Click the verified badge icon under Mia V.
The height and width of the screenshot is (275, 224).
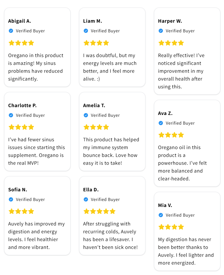161,215
